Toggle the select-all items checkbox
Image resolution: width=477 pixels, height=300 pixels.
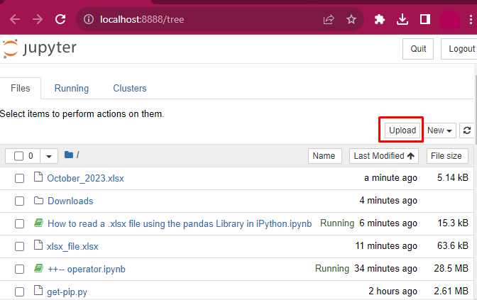pos(19,156)
